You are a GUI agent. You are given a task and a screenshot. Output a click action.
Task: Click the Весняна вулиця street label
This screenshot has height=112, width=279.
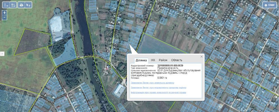click(60, 80)
